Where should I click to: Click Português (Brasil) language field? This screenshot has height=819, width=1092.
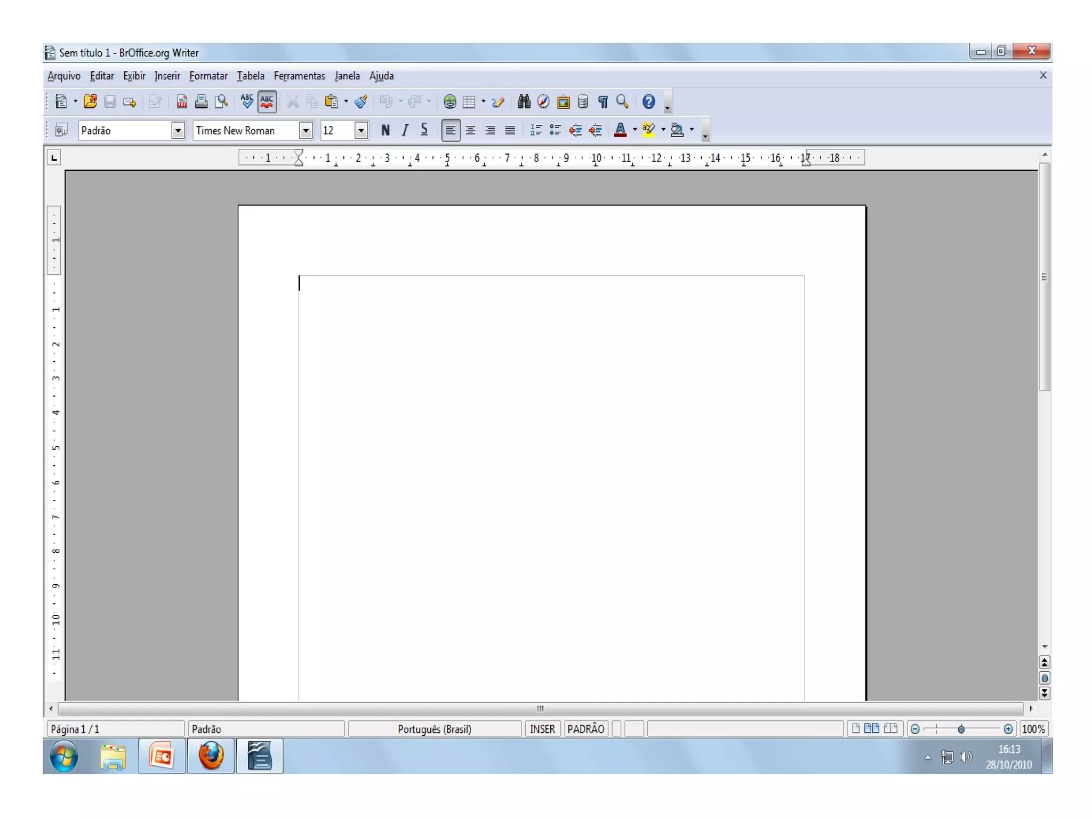click(x=434, y=729)
